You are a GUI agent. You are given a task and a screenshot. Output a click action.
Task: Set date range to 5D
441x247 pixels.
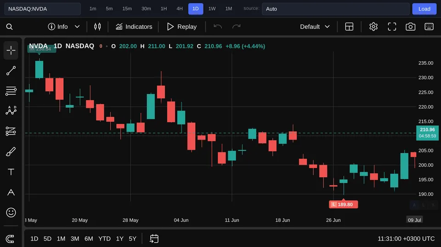[x=47, y=239]
